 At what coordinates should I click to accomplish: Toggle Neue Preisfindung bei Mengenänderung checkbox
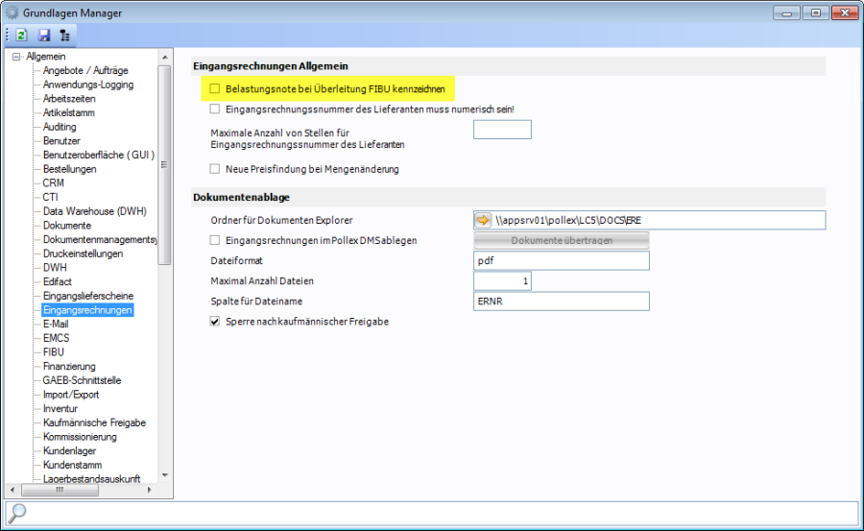tap(215, 169)
